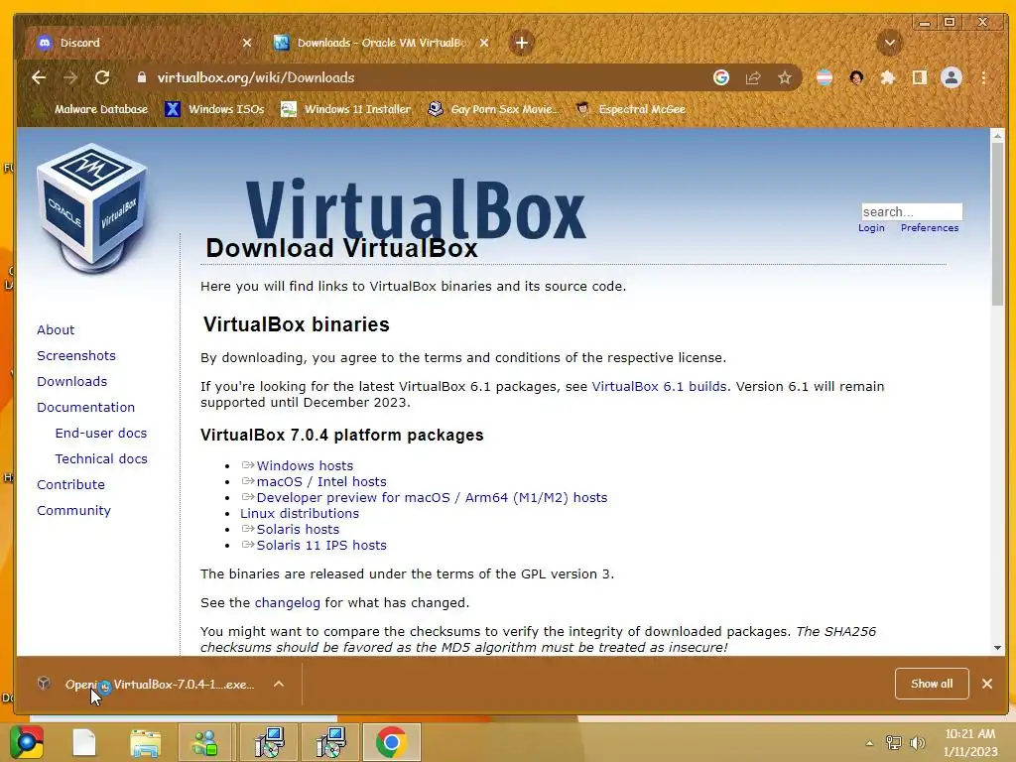Open Linux distributions link
The width and height of the screenshot is (1016, 762).
[x=300, y=513]
